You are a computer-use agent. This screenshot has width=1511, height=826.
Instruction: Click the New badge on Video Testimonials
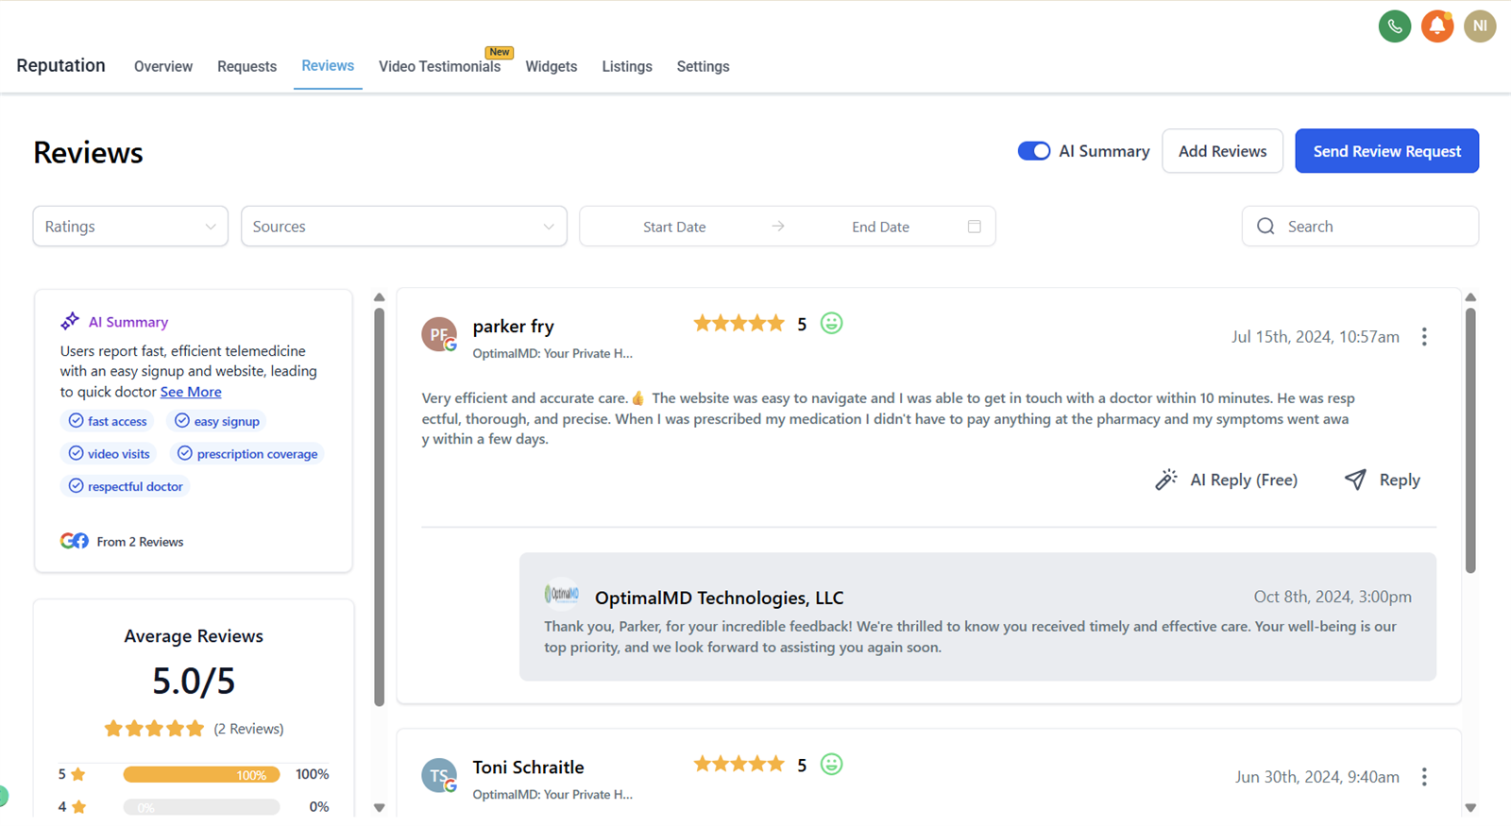[x=500, y=52]
